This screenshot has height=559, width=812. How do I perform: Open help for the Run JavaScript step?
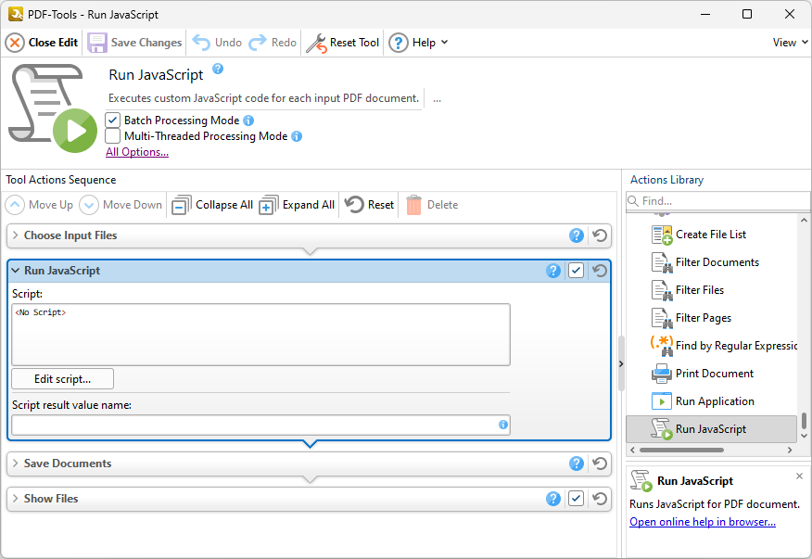click(x=553, y=271)
